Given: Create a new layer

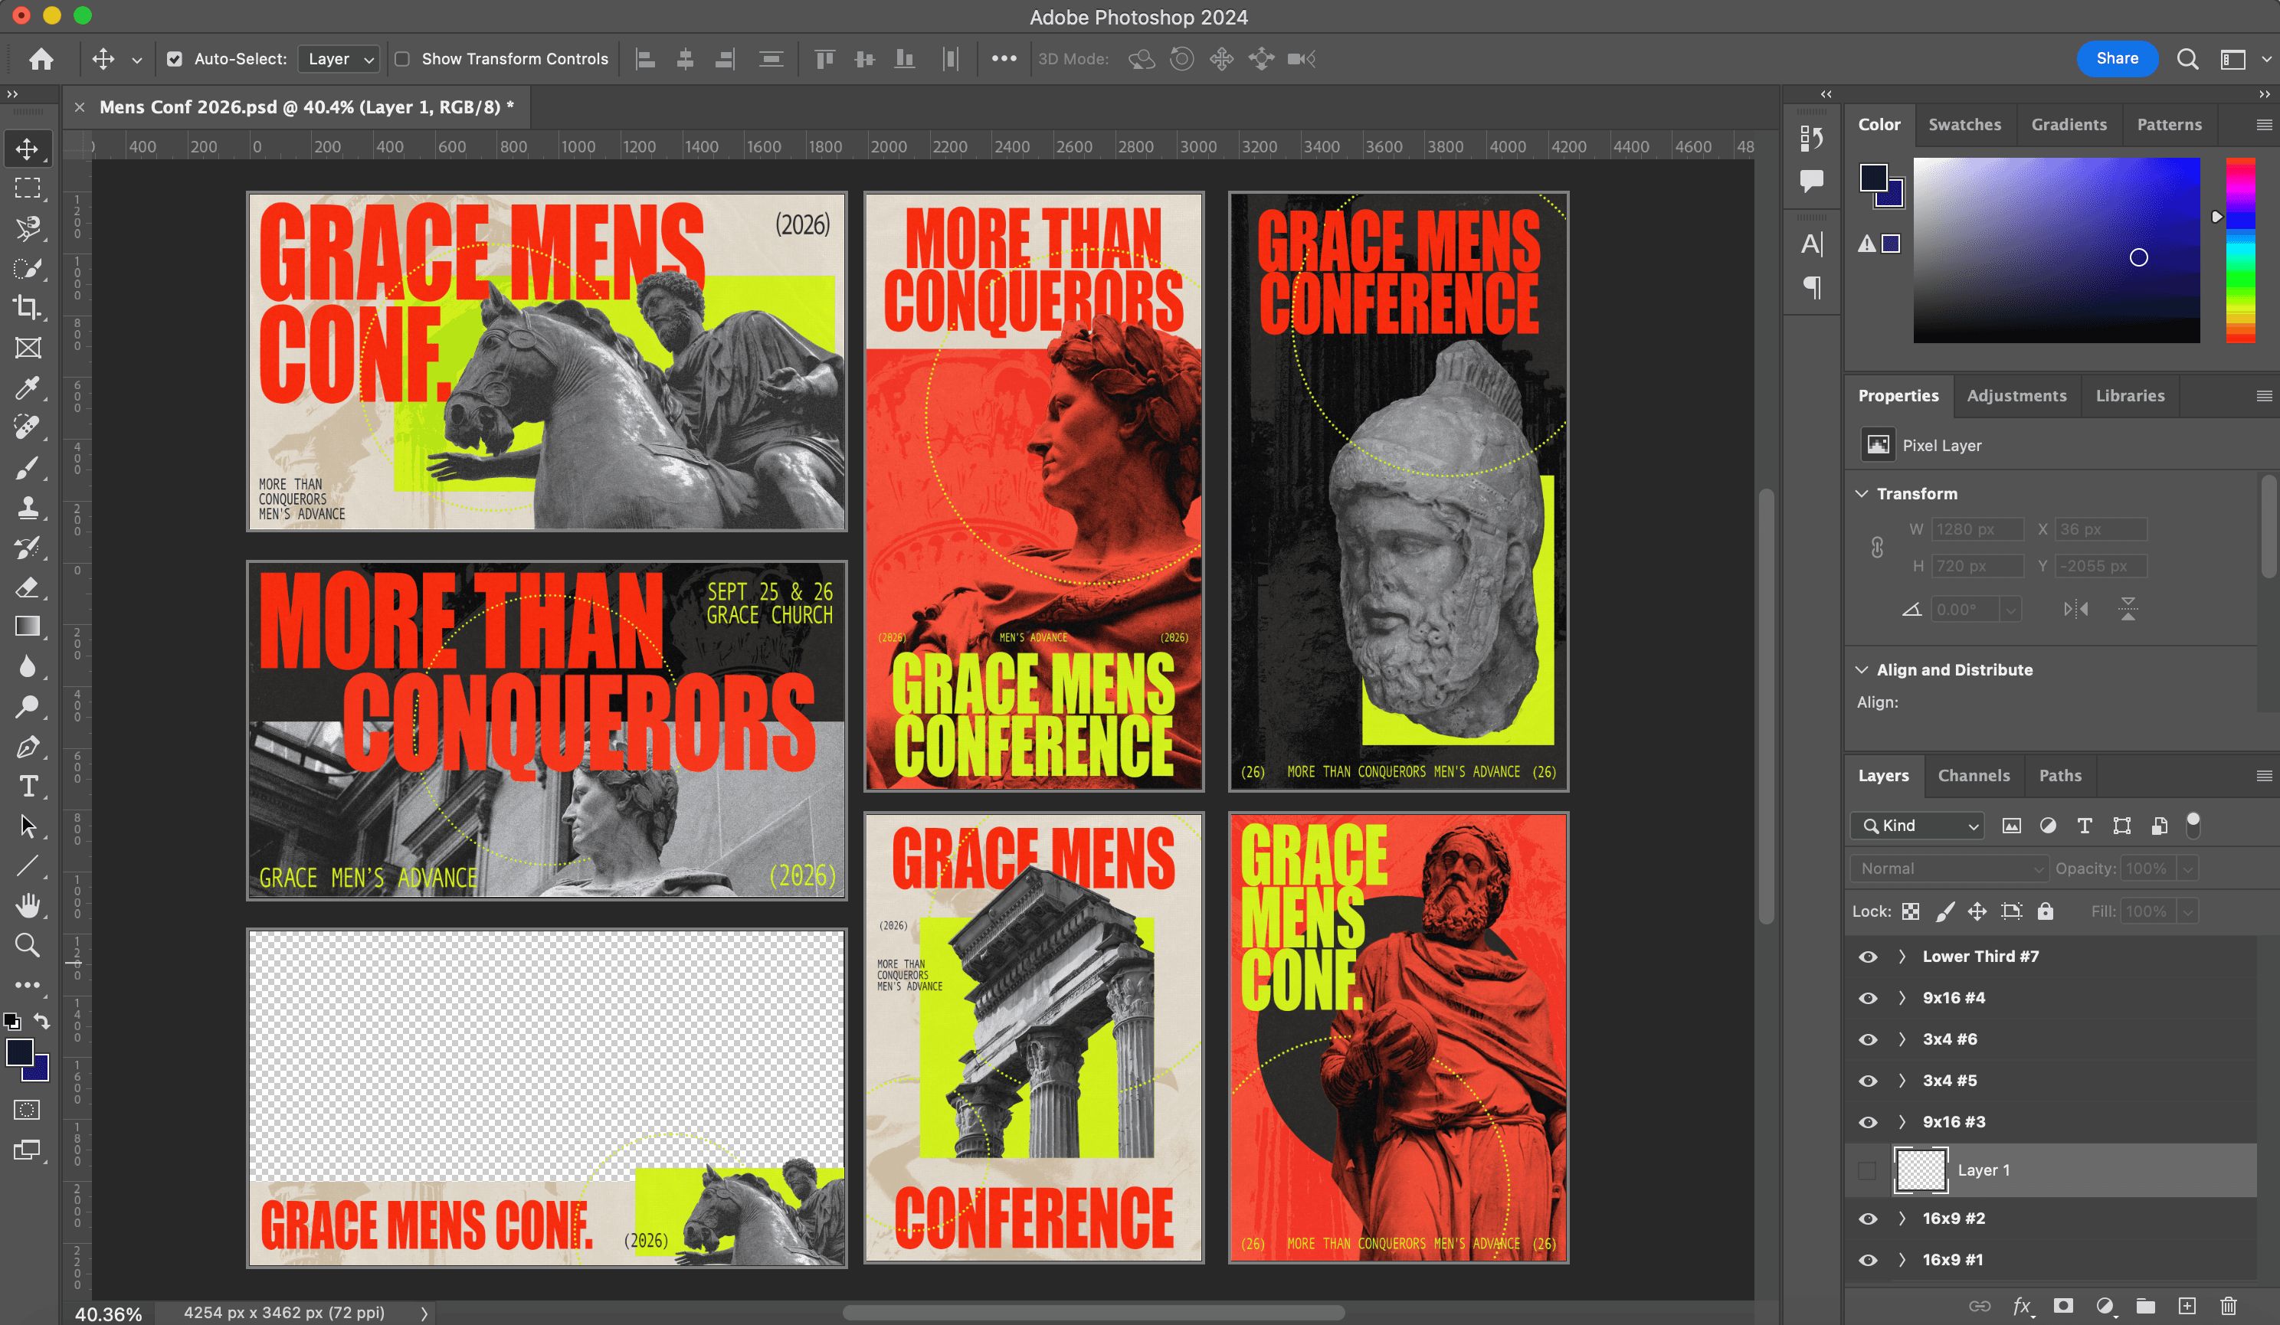Looking at the screenshot, I should [2187, 1306].
